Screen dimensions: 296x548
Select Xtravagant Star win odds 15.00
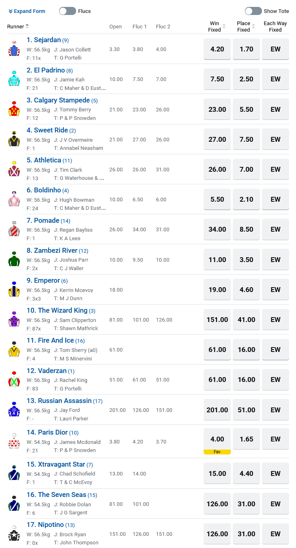(x=217, y=473)
